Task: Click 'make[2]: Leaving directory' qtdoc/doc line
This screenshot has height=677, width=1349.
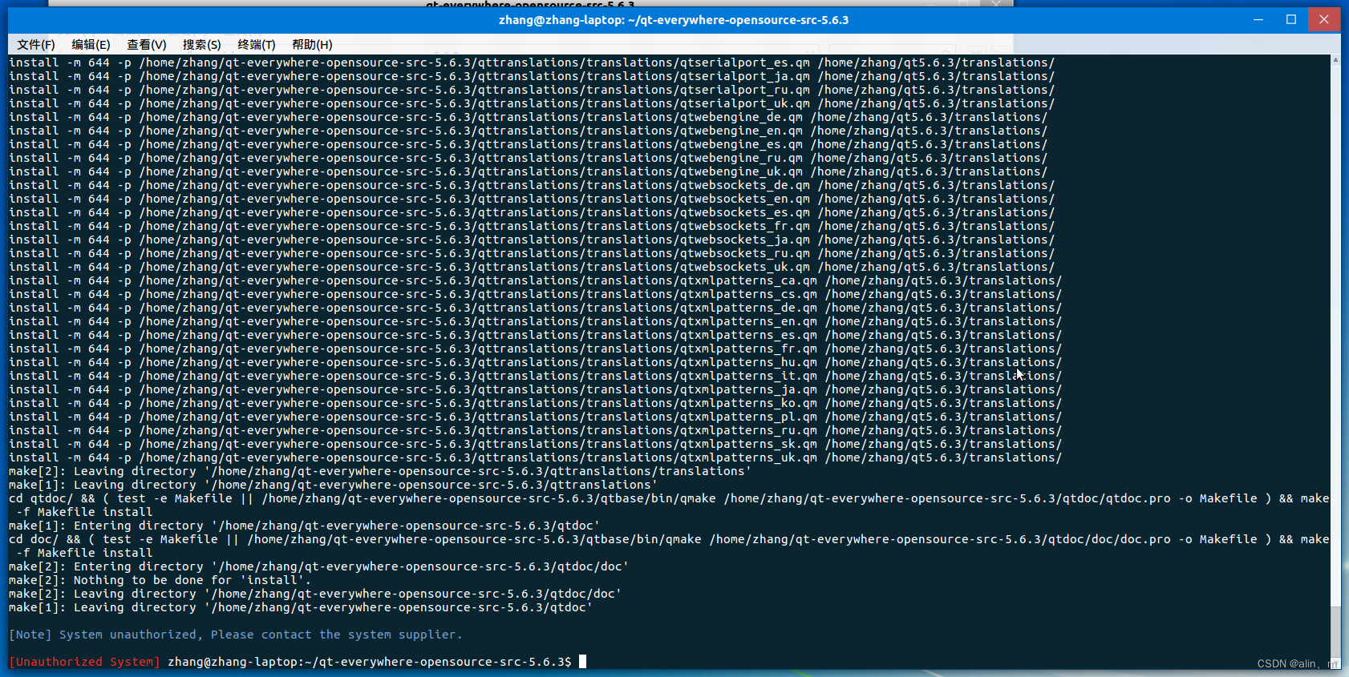Action: click(315, 594)
